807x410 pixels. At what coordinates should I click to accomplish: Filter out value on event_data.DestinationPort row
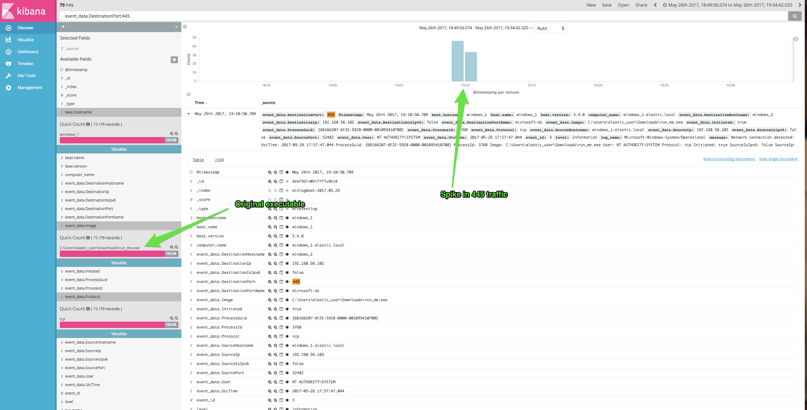click(x=275, y=282)
